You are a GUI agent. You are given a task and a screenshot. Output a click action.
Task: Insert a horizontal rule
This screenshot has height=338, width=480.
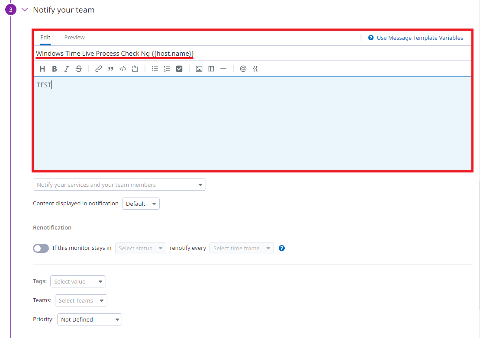(x=223, y=69)
